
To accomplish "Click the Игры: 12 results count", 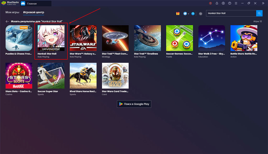I will pos(258,21).
